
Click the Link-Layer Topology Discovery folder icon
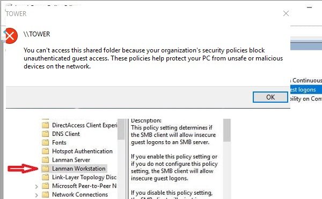pyautogui.click(x=46, y=177)
